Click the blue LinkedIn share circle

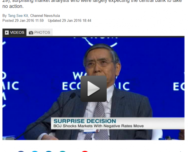[x=49, y=151]
